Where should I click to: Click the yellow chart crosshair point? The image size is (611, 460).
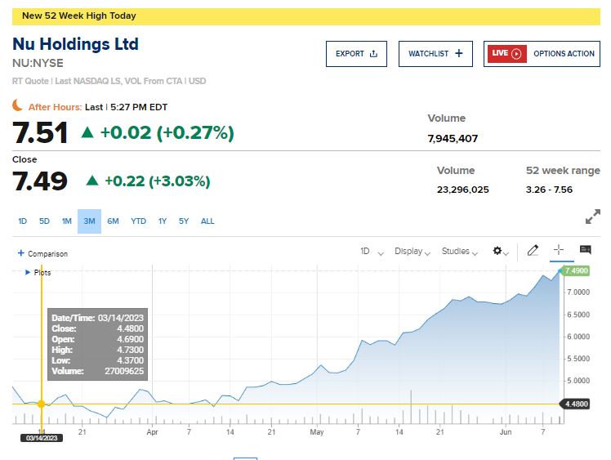pyautogui.click(x=42, y=404)
